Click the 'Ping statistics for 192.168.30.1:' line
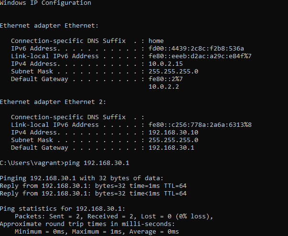This screenshot has height=236, width=288. (x=63, y=209)
